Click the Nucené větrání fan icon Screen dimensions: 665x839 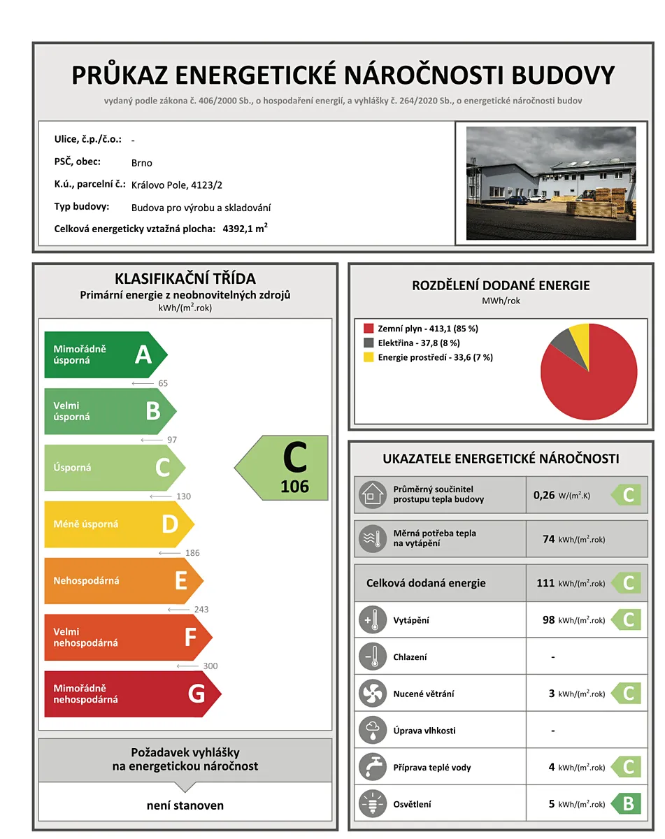click(x=373, y=694)
